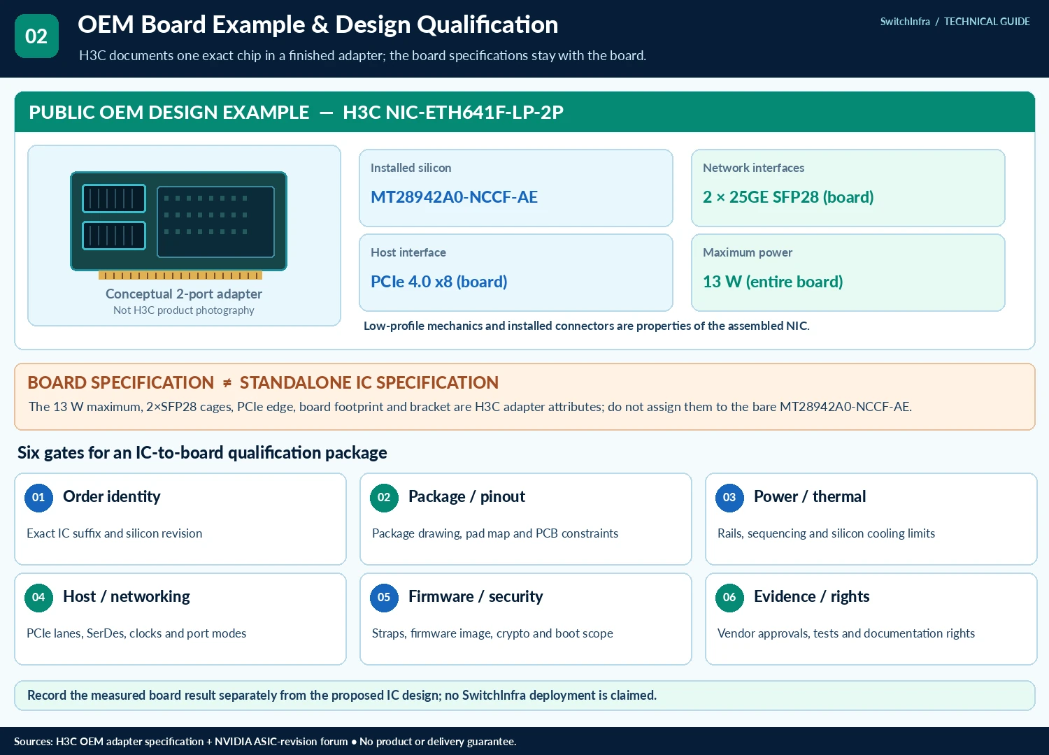Click the 'Package / pinout' gate title
Image resolution: width=1049 pixels, height=755 pixels.
(466, 497)
